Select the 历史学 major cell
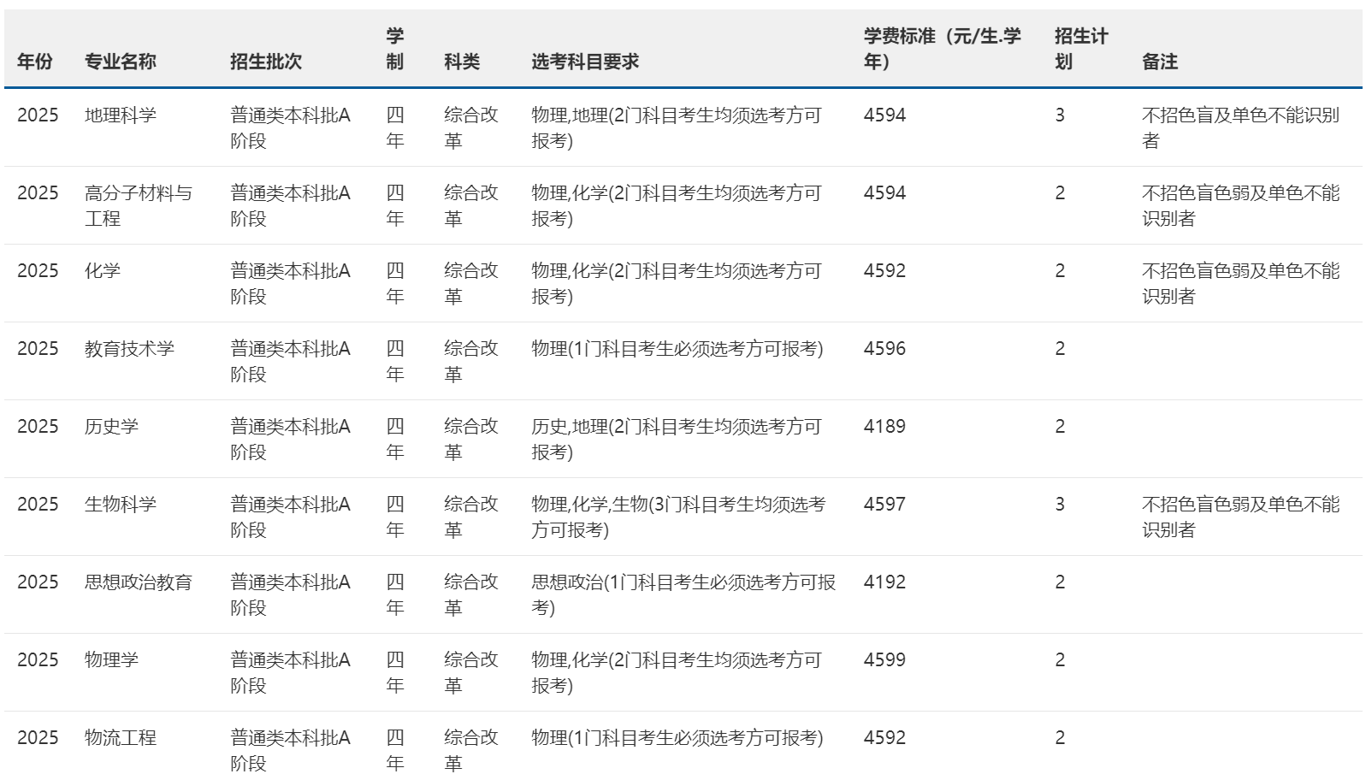Screen dimensions: 1366x780 click(111, 427)
